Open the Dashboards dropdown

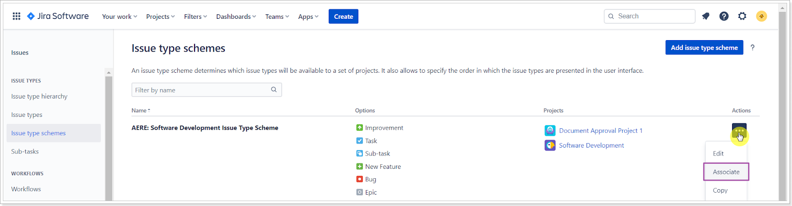(236, 17)
